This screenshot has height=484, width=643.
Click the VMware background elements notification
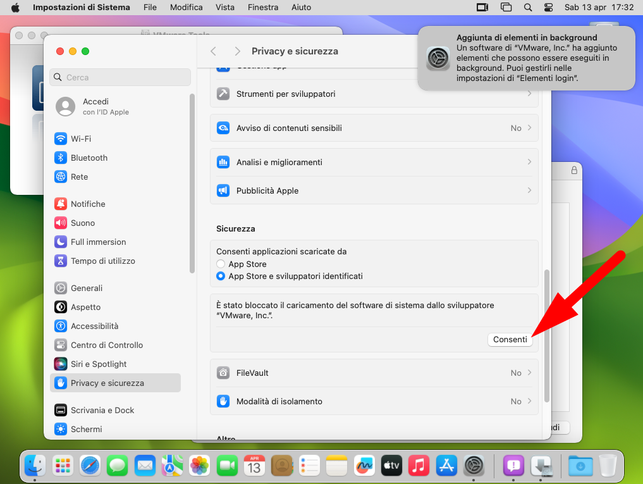tap(526, 58)
